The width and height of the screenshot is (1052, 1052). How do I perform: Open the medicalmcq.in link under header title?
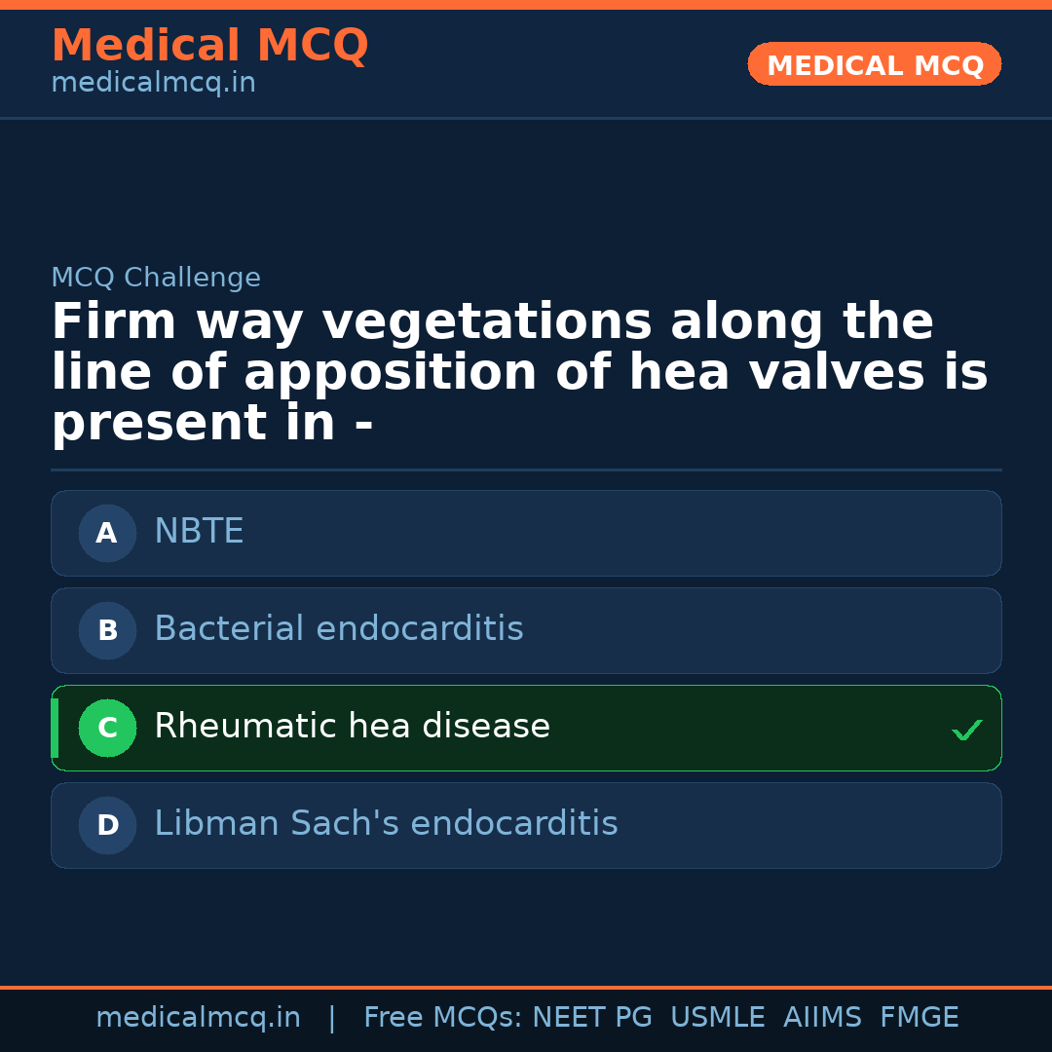[153, 84]
